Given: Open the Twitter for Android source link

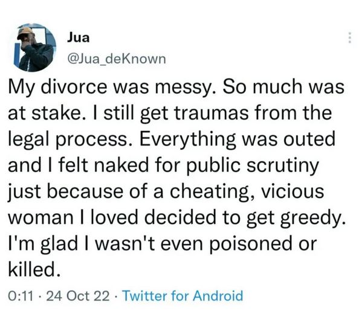Looking at the screenshot, I should pos(183,295).
